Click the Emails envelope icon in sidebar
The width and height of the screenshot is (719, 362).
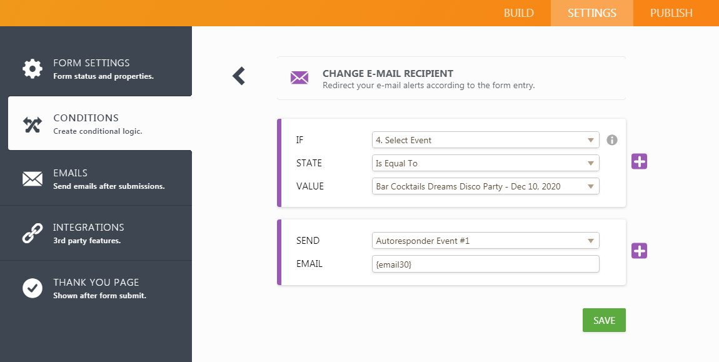[32, 179]
